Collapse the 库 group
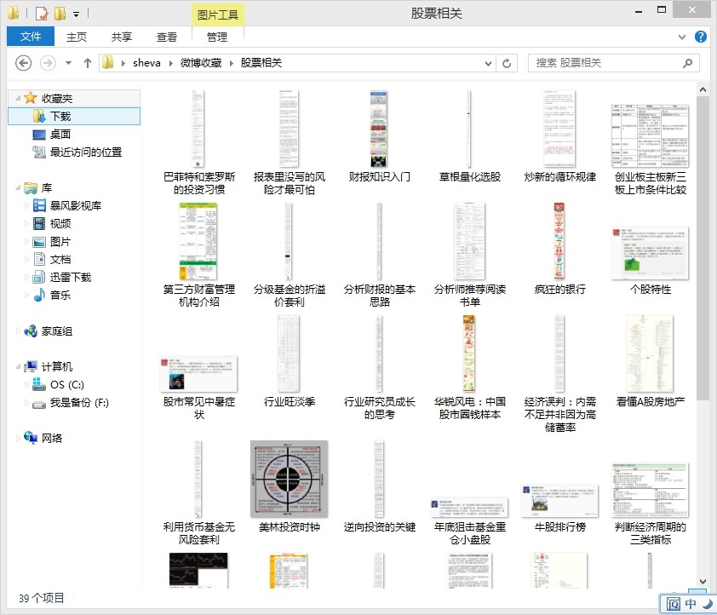Image resolution: width=717 pixels, height=615 pixels. pos(18,188)
